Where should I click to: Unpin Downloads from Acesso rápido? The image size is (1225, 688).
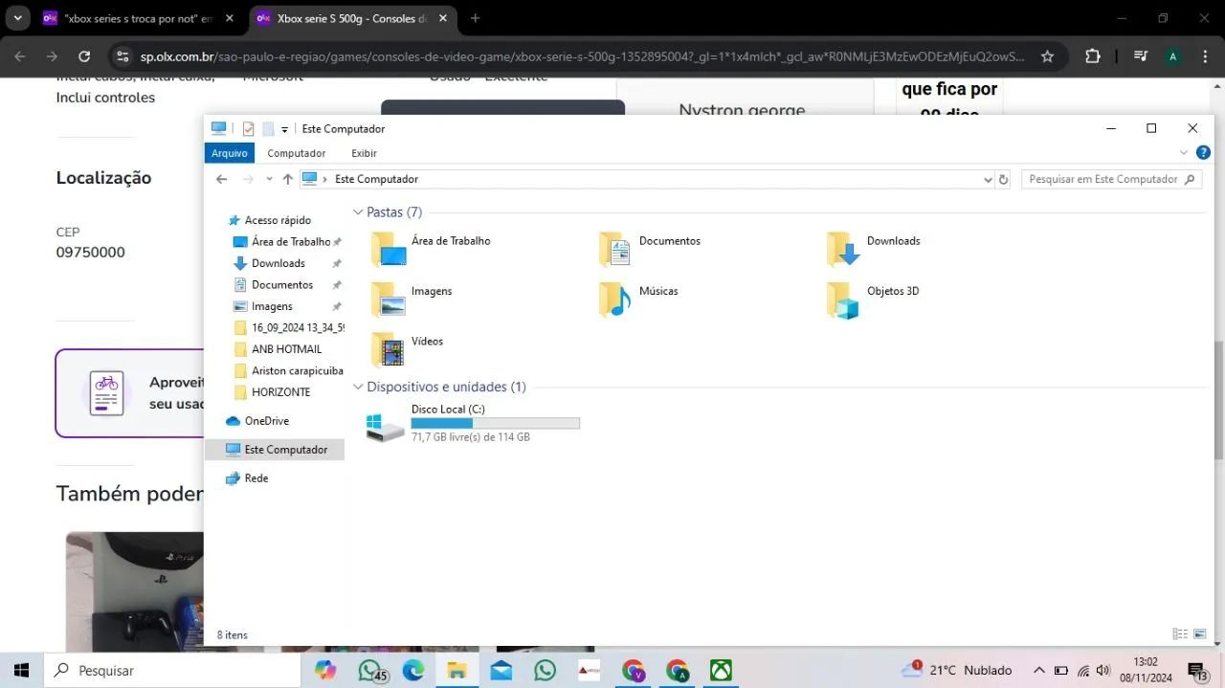(336, 263)
